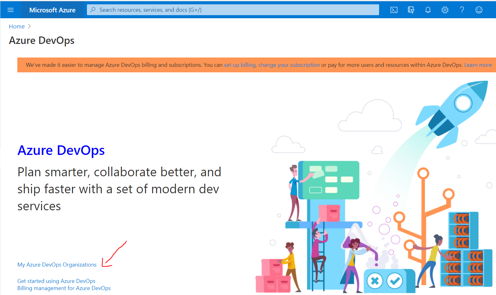Image resolution: width=496 pixels, height=295 pixels.
Task: Click the Azure DevOps heading link
Action: coord(61,150)
